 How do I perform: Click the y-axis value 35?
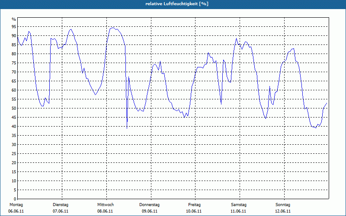coord(14,136)
